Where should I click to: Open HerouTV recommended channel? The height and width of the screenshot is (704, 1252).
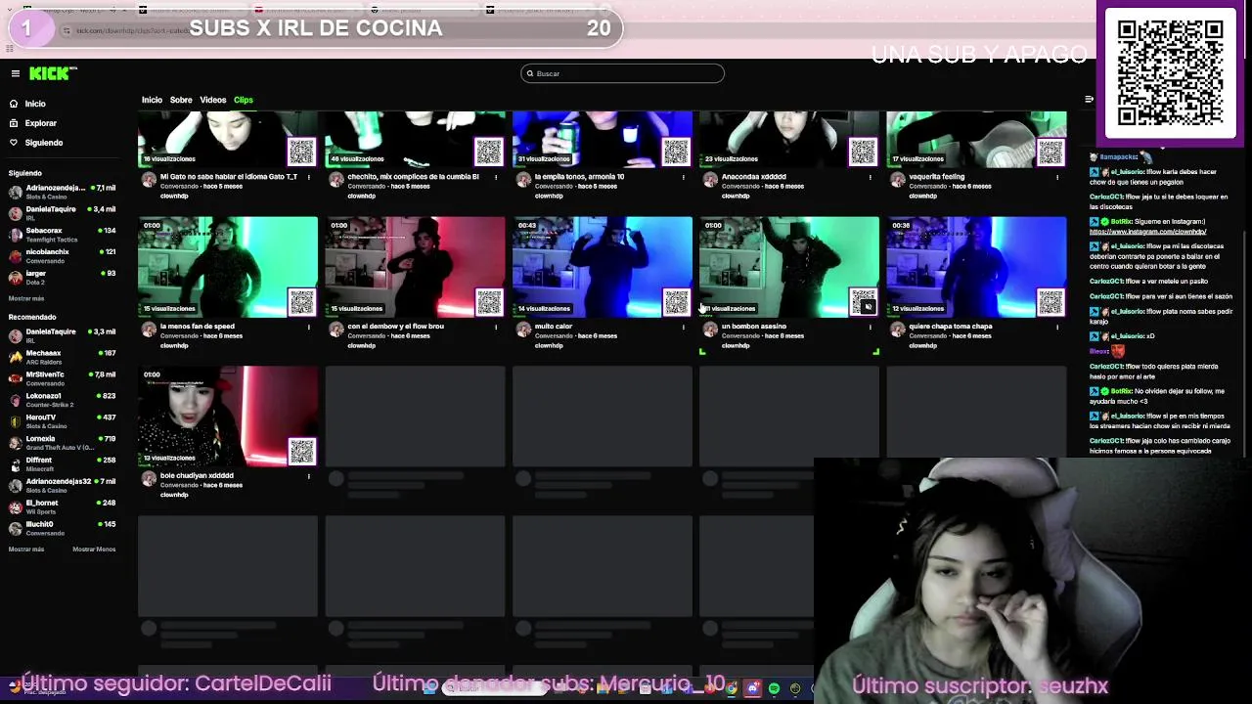pyautogui.click(x=63, y=421)
